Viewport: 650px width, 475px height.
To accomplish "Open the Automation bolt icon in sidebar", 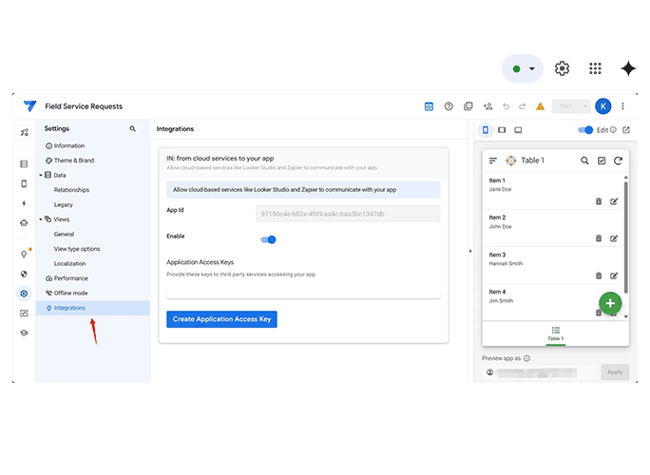I will [24, 203].
